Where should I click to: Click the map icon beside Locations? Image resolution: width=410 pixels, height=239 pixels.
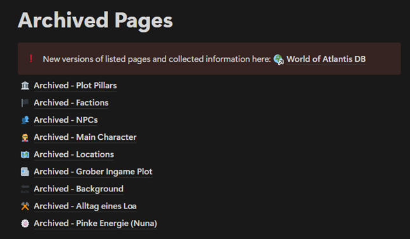pyautogui.click(x=25, y=154)
